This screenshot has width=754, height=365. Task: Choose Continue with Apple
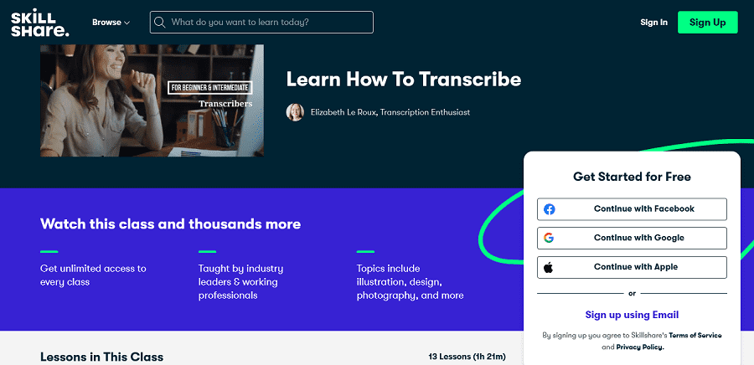coord(632,267)
